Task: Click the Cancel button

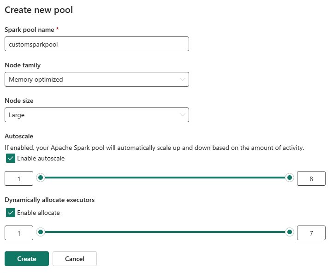Action: pyautogui.click(x=75, y=259)
